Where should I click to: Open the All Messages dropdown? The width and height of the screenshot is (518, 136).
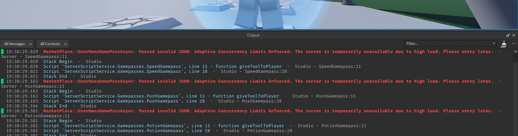click(17, 44)
